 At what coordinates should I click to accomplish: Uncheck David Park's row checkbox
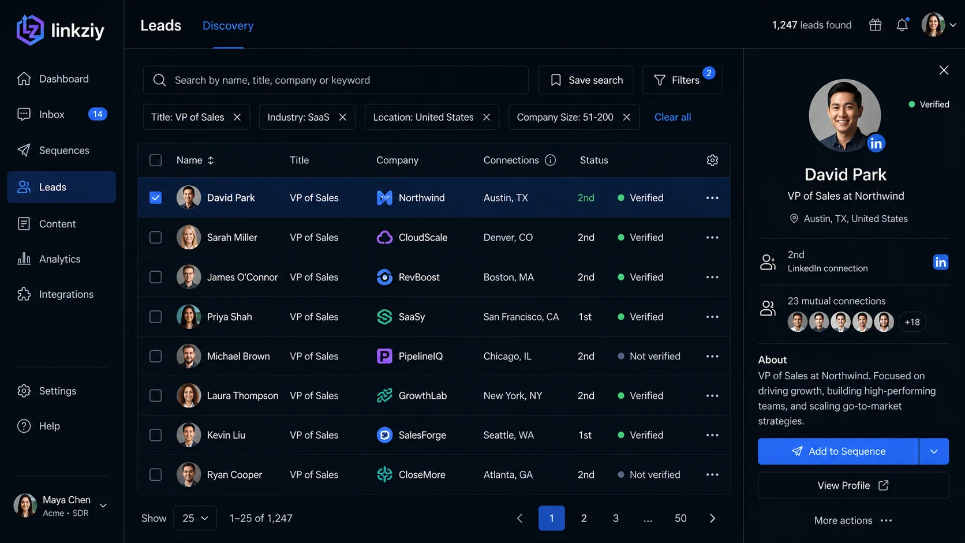click(x=156, y=197)
